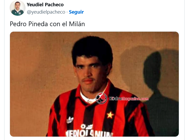Select the tweet text Pedro Pineda con el Milán
Viewport: 194px width, 140px height.
47,24
